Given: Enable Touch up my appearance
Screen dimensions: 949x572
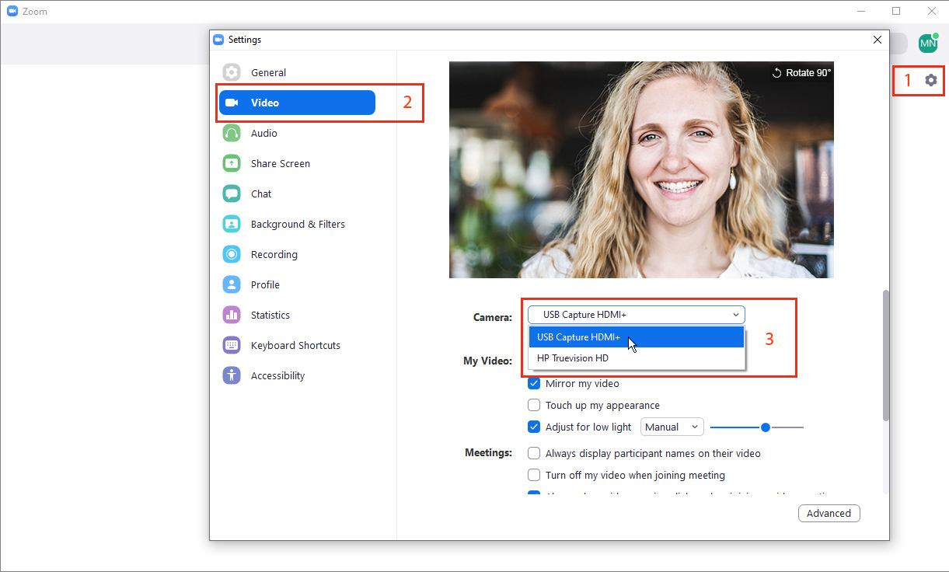Looking at the screenshot, I should 534,405.
